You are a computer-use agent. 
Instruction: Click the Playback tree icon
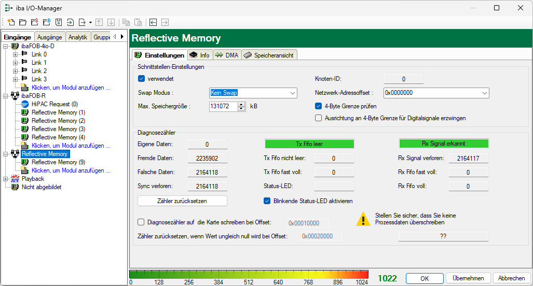point(15,179)
